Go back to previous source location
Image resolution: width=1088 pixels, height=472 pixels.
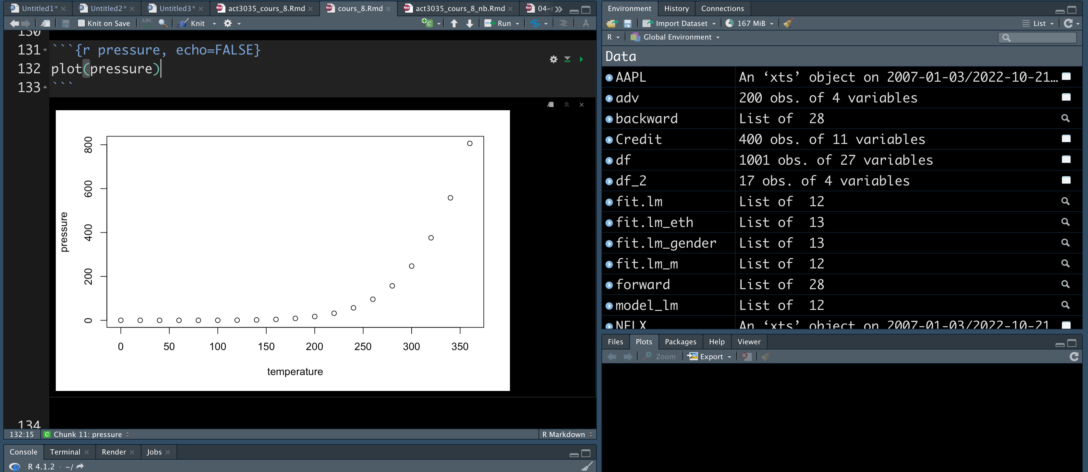(x=14, y=24)
